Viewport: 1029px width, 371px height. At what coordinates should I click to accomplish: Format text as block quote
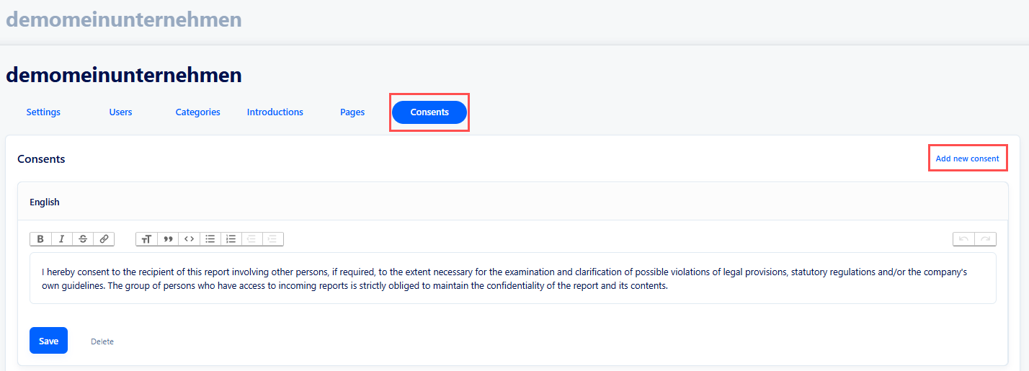click(168, 239)
